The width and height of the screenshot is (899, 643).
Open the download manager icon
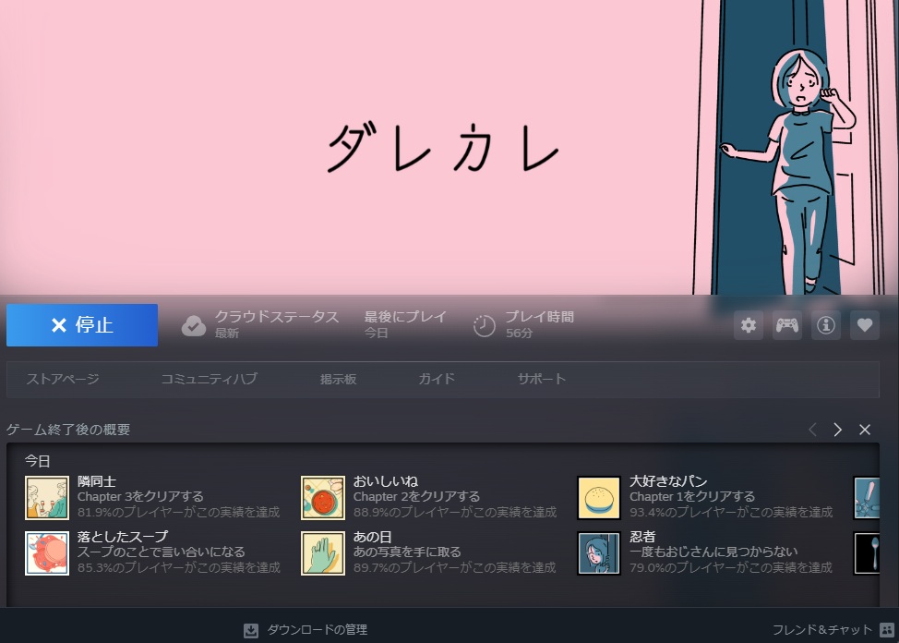point(251,630)
